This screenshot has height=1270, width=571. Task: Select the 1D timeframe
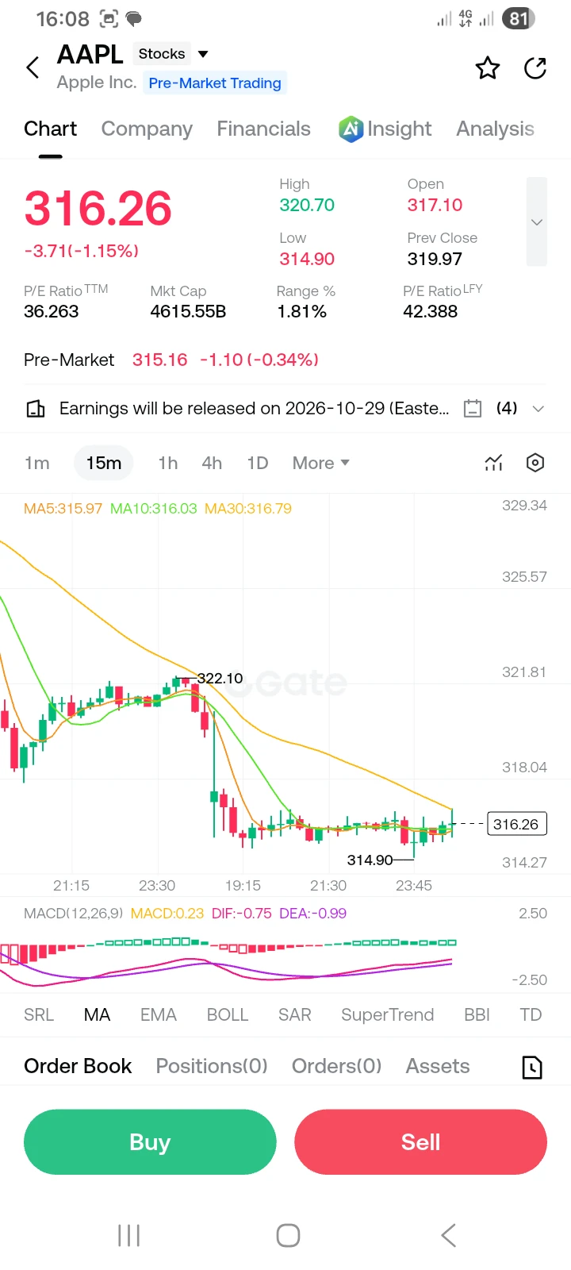click(258, 463)
